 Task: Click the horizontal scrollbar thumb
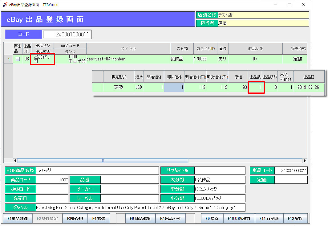103,161
